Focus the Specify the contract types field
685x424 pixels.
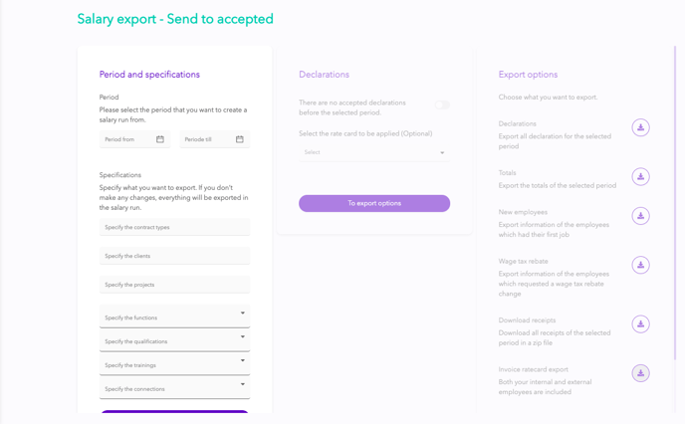[175, 227]
